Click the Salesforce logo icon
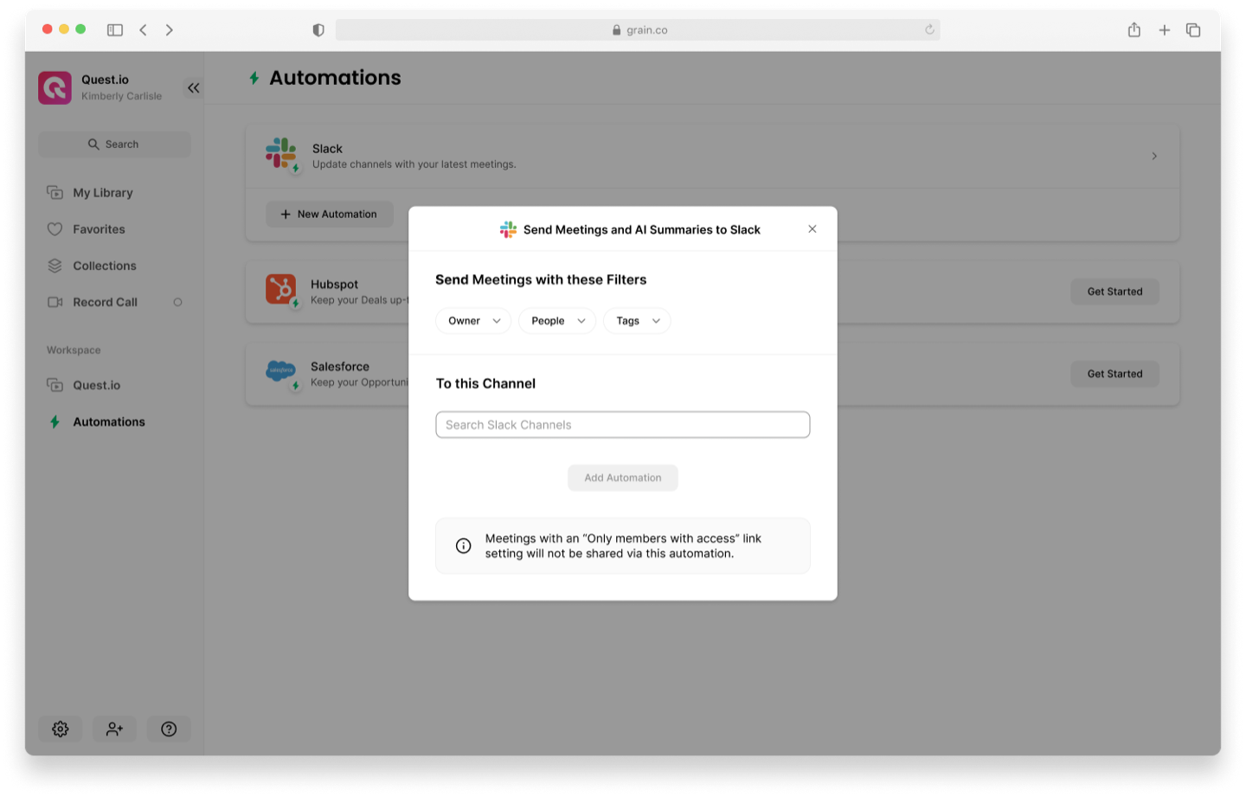 click(x=281, y=371)
